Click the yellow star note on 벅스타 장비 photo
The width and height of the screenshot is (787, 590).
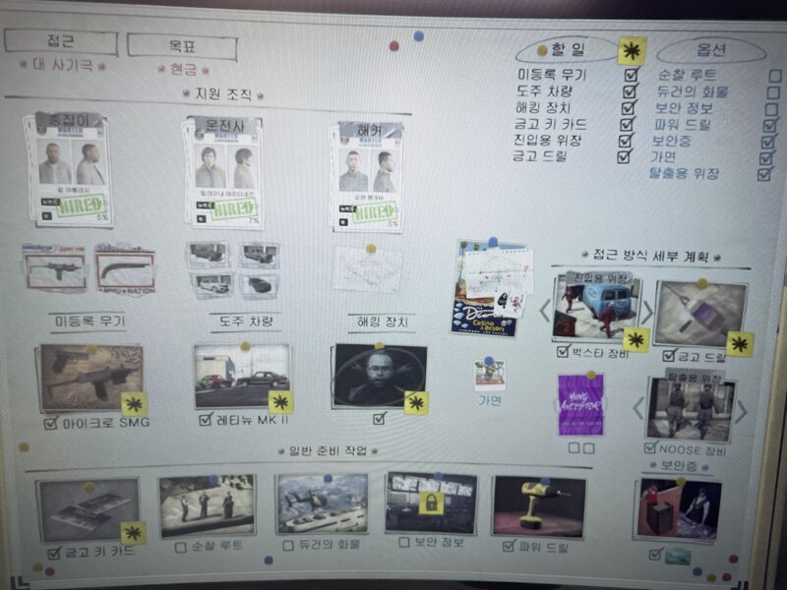(x=636, y=340)
